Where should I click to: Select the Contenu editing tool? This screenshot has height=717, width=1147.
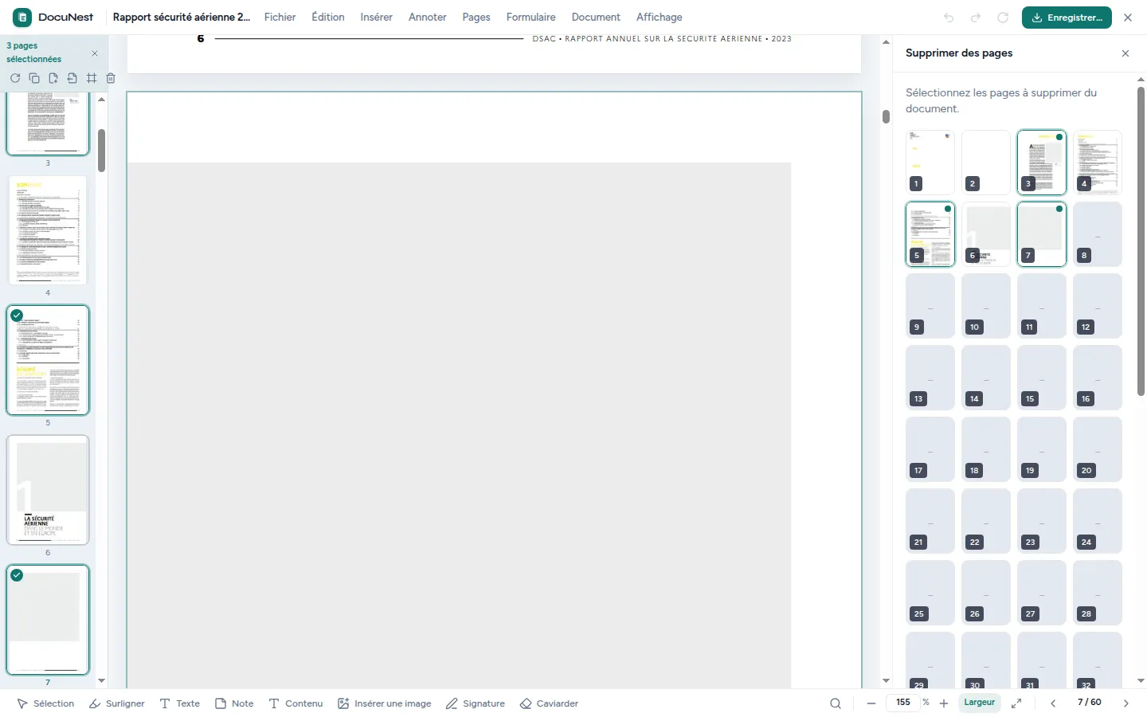[x=296, y=703]
